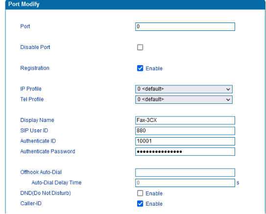Click the IP Profile label
Image resolution: width=266 pixels, height=214 pixels.
31,89
